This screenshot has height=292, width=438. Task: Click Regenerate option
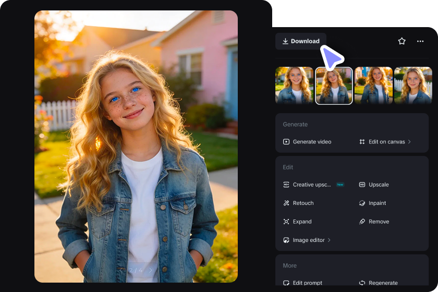pos(378,283)
